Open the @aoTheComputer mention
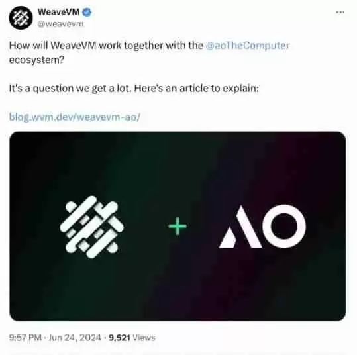 click(248, 46)
